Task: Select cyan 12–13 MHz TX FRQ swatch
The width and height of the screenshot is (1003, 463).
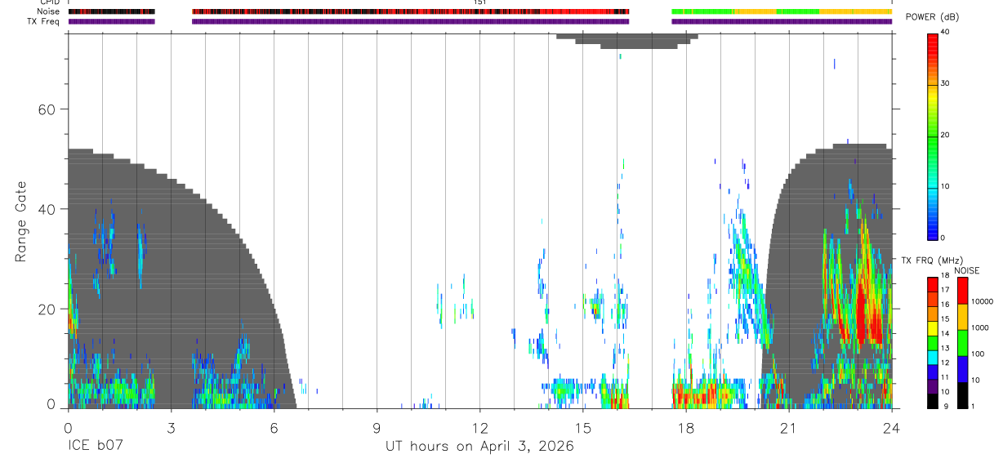Action: (933, 358)
